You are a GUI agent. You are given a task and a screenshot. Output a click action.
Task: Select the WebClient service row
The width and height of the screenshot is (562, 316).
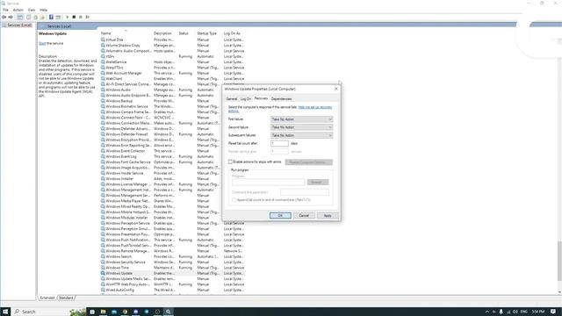pyautogui.click(x=172, y=79)
